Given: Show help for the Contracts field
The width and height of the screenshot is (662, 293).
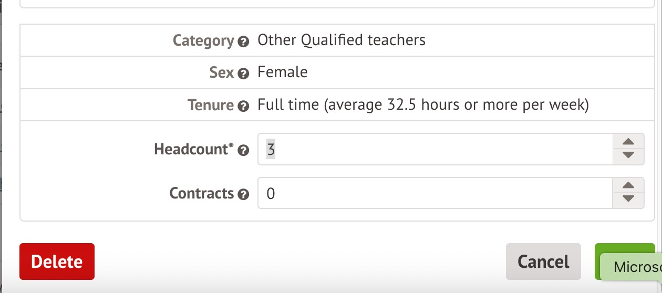Looking at the screenshot, I should click(243, 195).
